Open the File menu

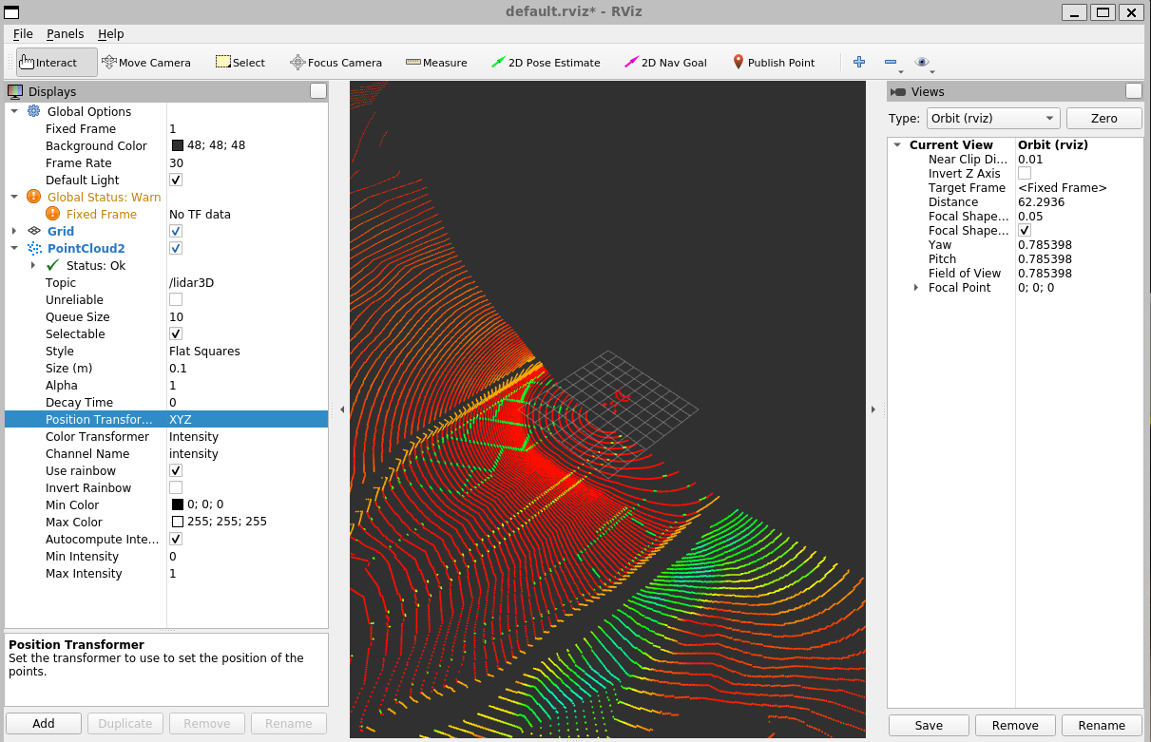(23, 33)
